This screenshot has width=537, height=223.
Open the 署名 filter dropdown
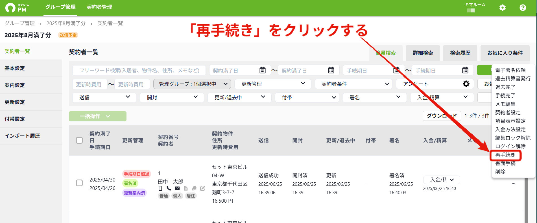[375, 97]
